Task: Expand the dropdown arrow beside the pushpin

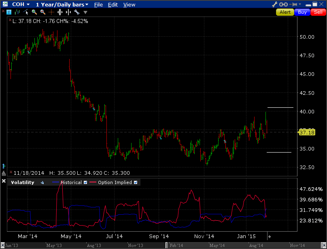Action: coord(300,4)
